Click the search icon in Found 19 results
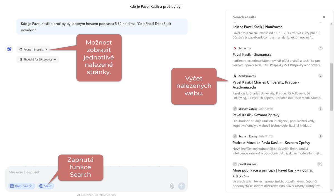Screen dimensions: 334x196 (21, 49)
